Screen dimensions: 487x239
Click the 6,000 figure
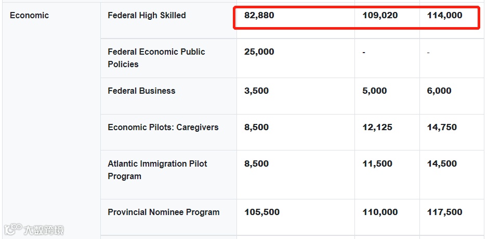coord(439,91)
